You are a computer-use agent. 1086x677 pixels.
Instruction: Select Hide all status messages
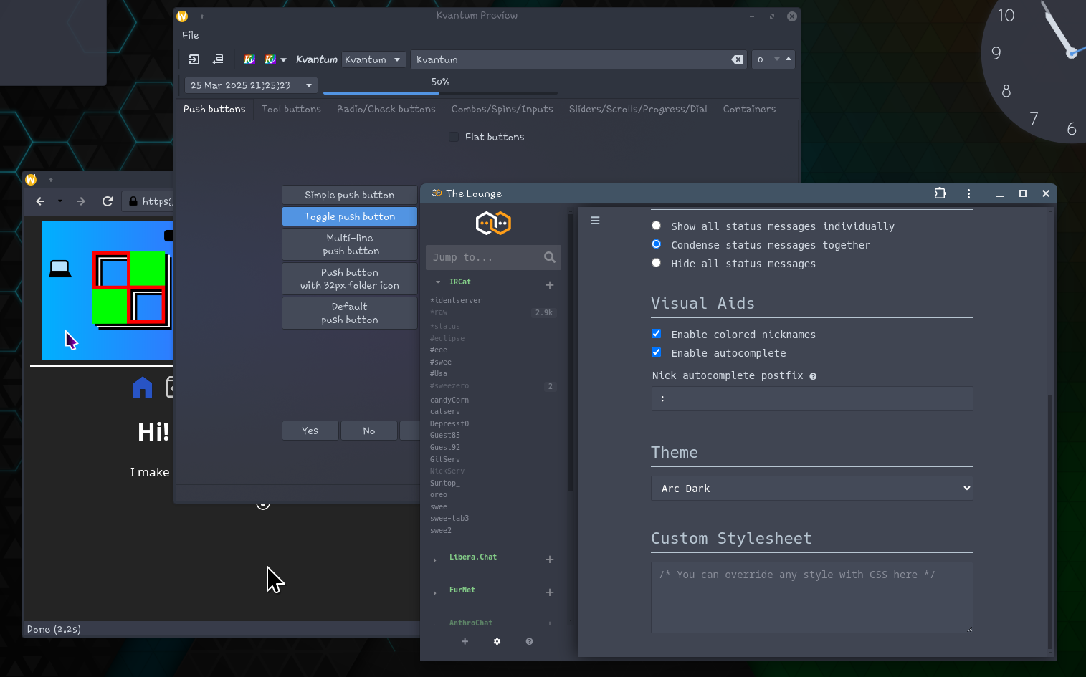pos(656,263)
